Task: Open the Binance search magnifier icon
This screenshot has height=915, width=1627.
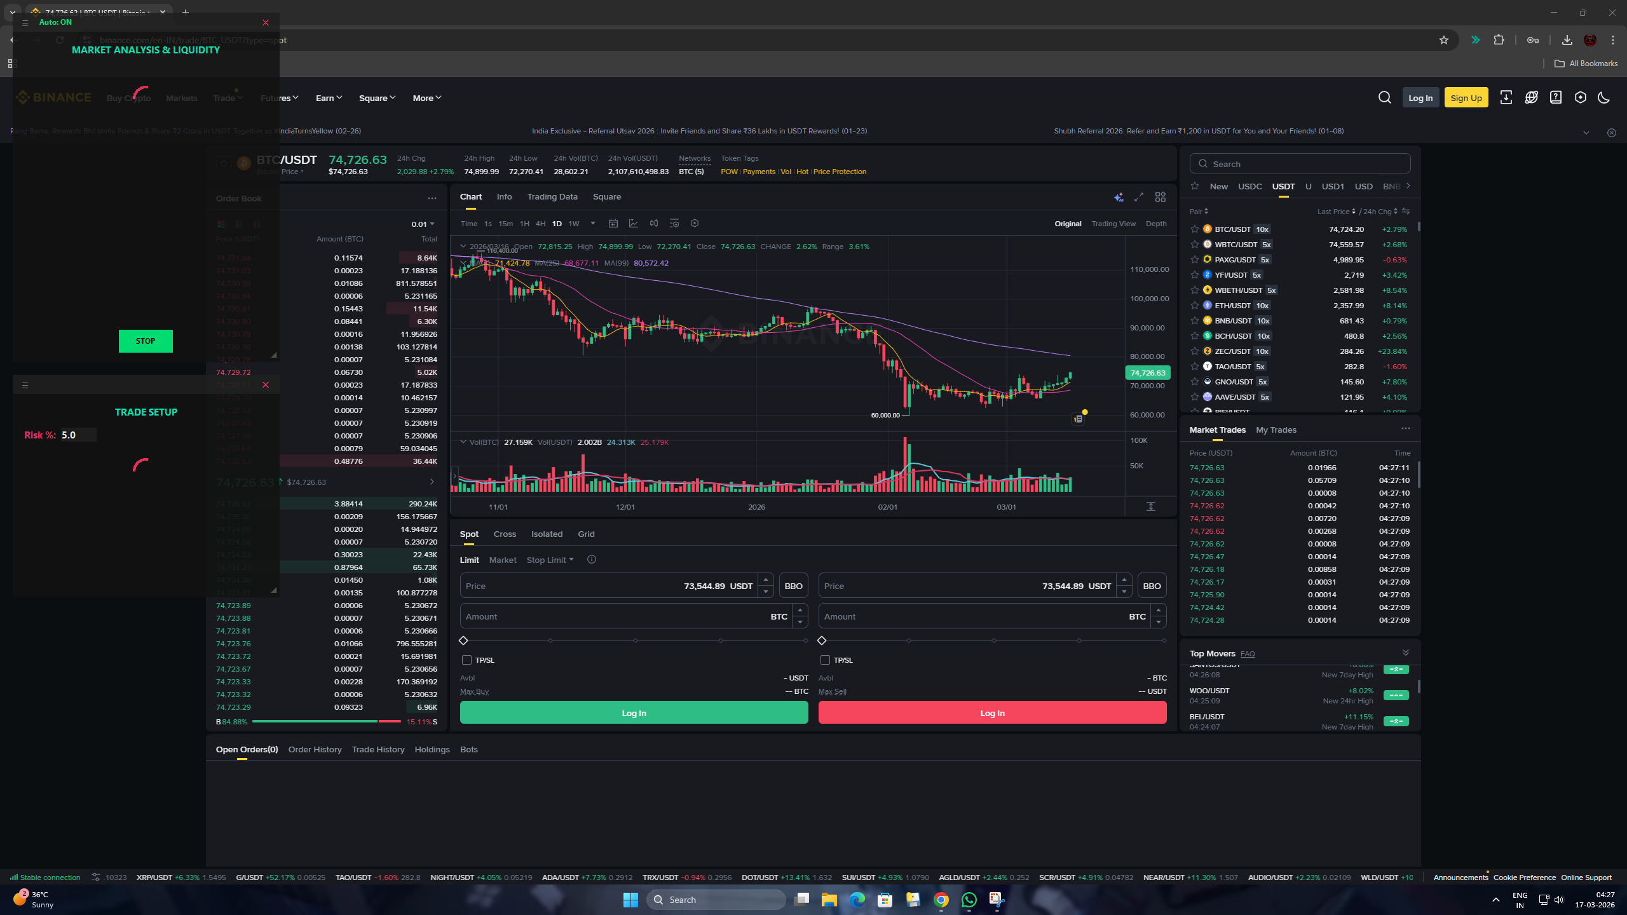Action: coord(1384,98)
